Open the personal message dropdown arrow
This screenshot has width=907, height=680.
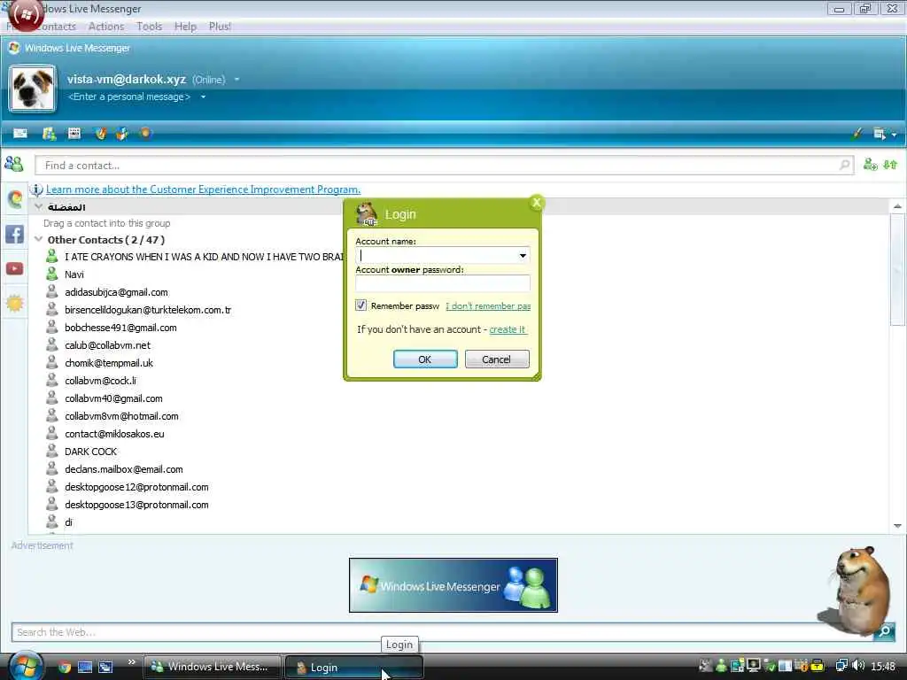(203, 97)
